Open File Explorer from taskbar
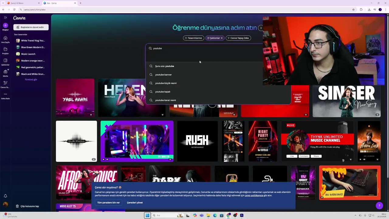 coord(208,215)
